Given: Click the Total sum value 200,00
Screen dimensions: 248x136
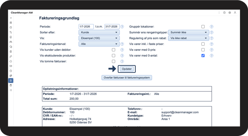Looking at the screenshot, I should (x=74, y=99).
